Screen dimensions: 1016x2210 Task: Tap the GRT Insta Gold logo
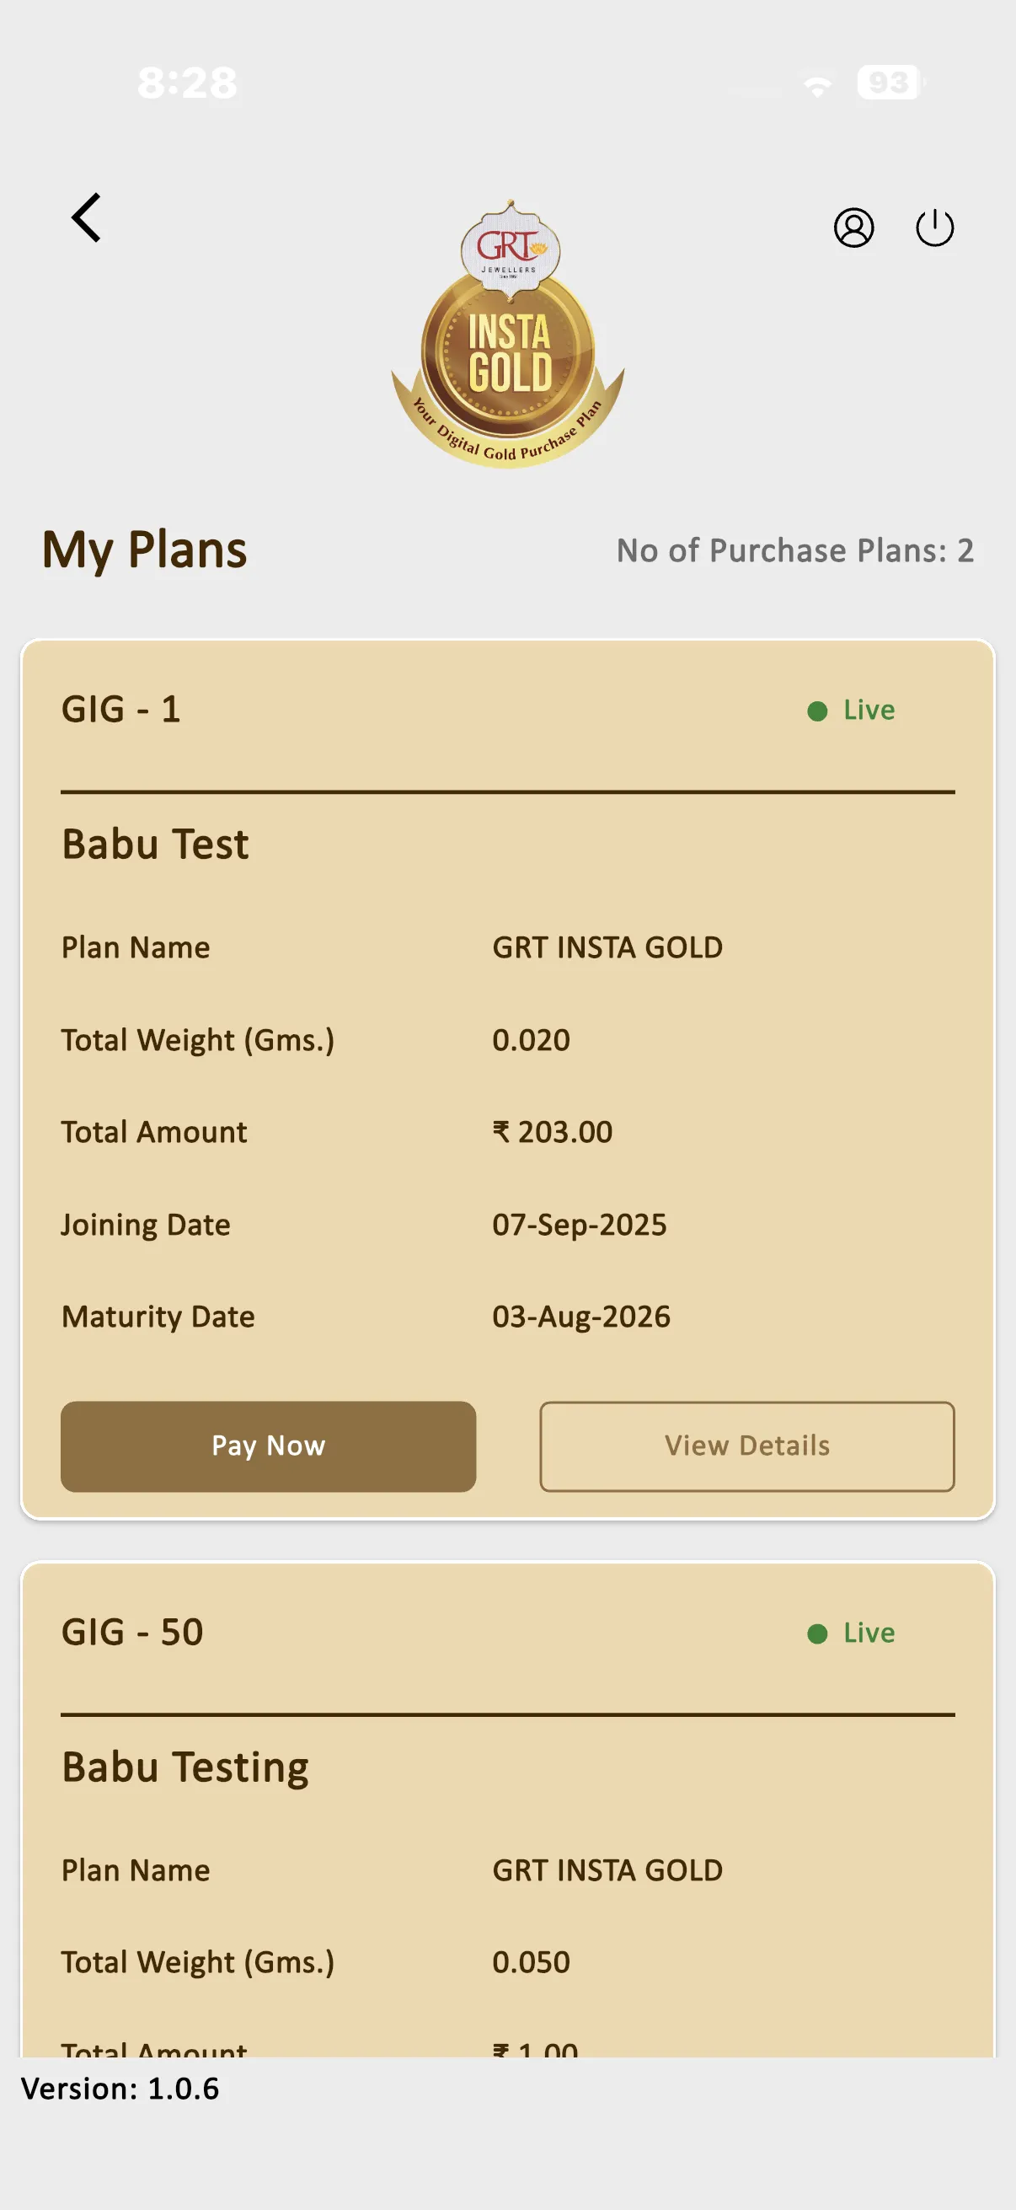pos(509,335)
